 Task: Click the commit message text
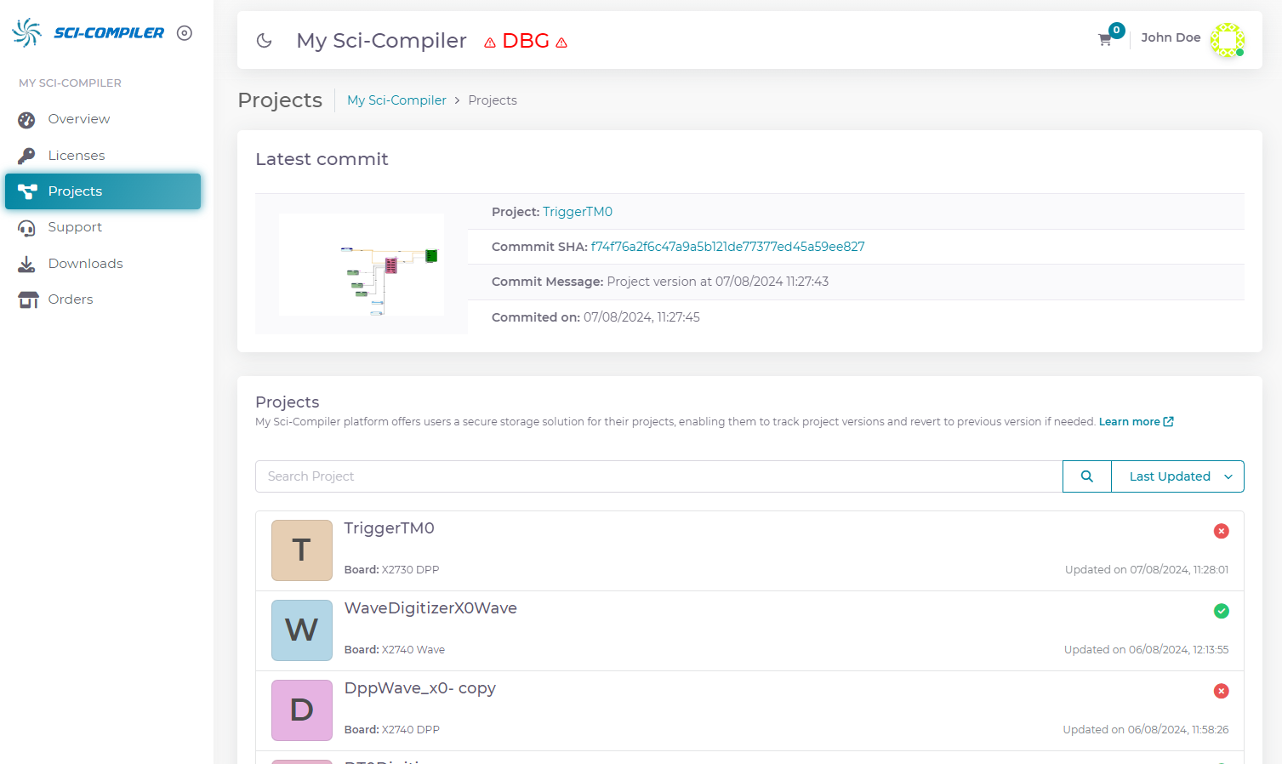[x=660, y=282]
